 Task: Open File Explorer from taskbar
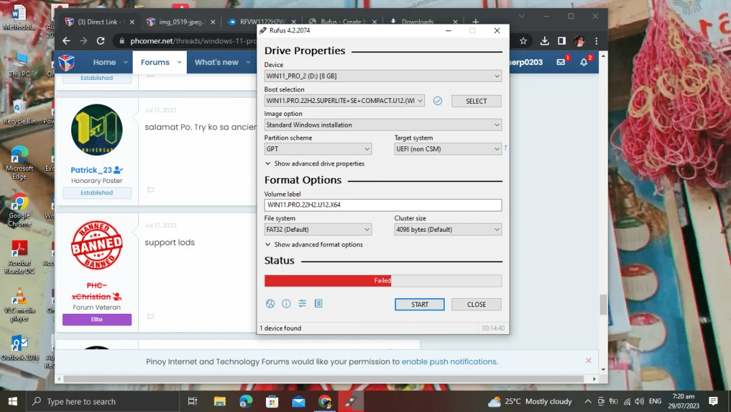(x=219, y=401)
